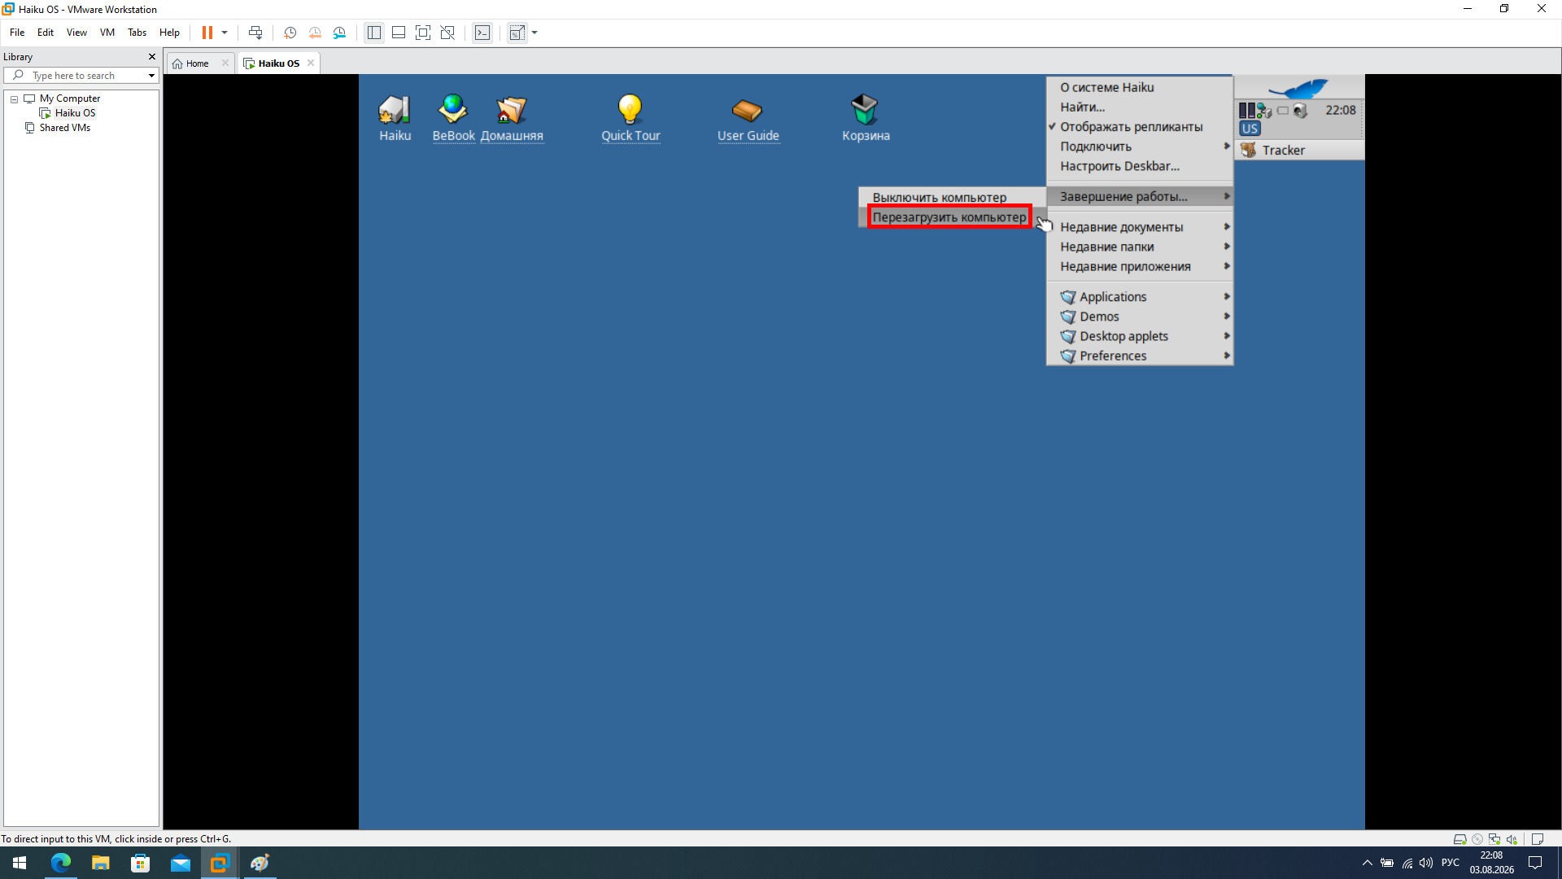Toggle the thumbnail bar view
Screen dimensions: 1562x879
point(399,33)
